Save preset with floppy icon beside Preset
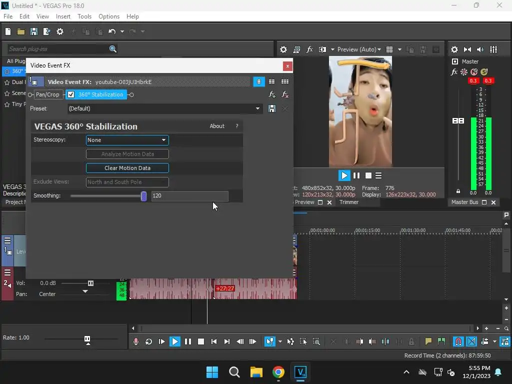Image resolution: width=512 pixels, height=384 pixels. pos(271,108)
